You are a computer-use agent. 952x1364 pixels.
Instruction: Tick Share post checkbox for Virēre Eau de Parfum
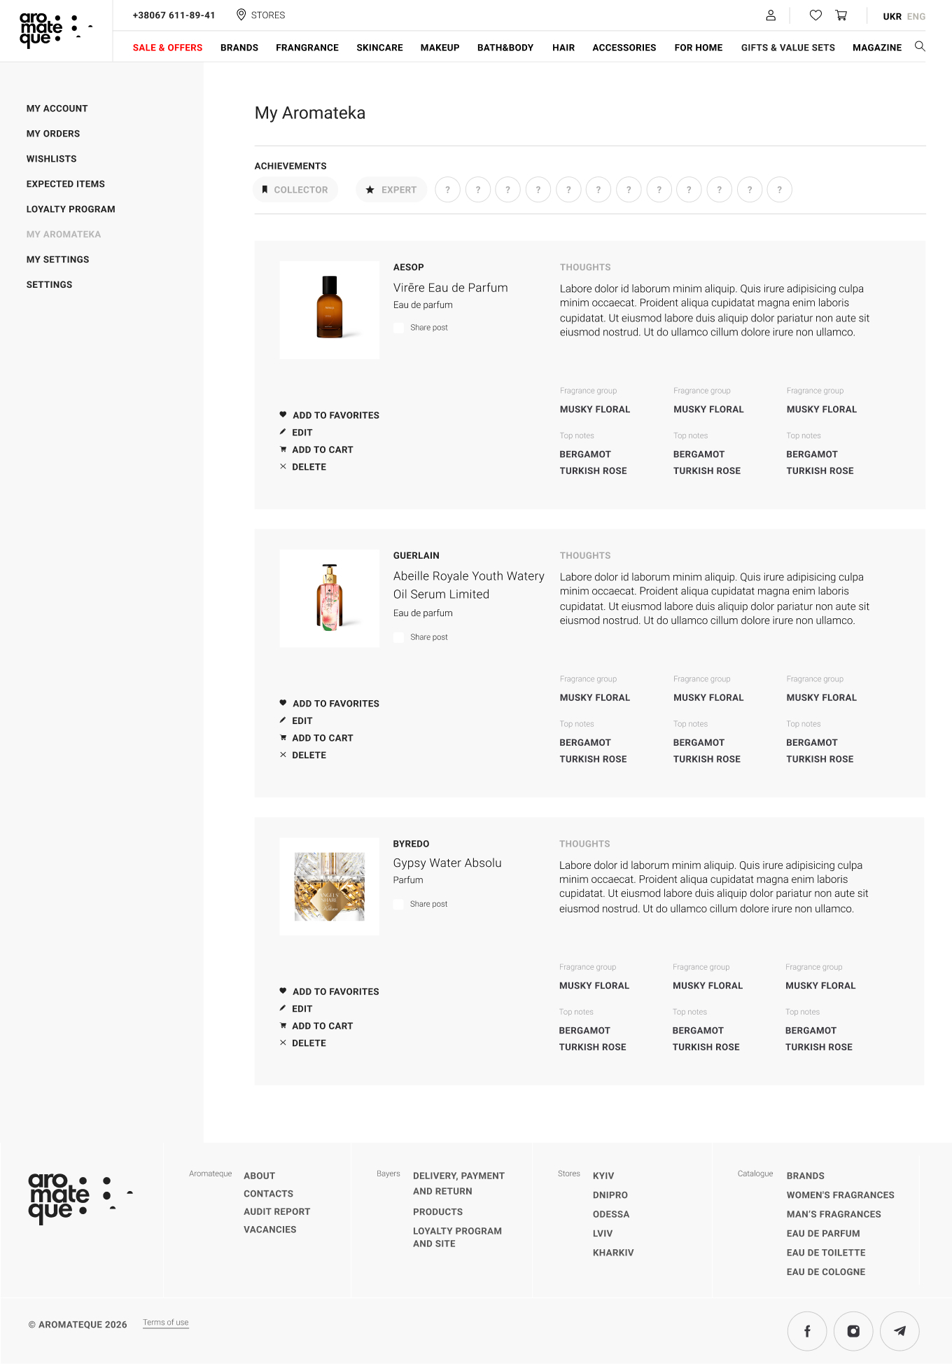point(398,328)
